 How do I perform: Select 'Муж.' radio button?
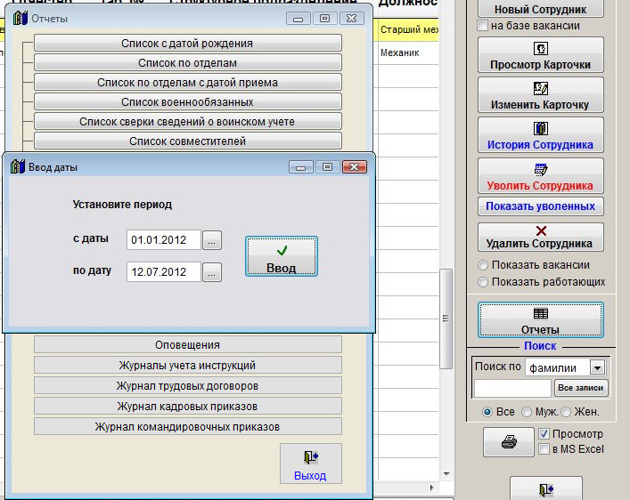[x=526, y=412]
